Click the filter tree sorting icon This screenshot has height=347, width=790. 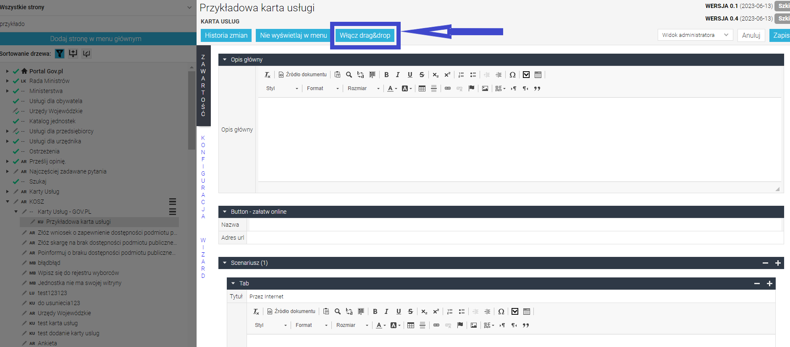click(60, 54)
